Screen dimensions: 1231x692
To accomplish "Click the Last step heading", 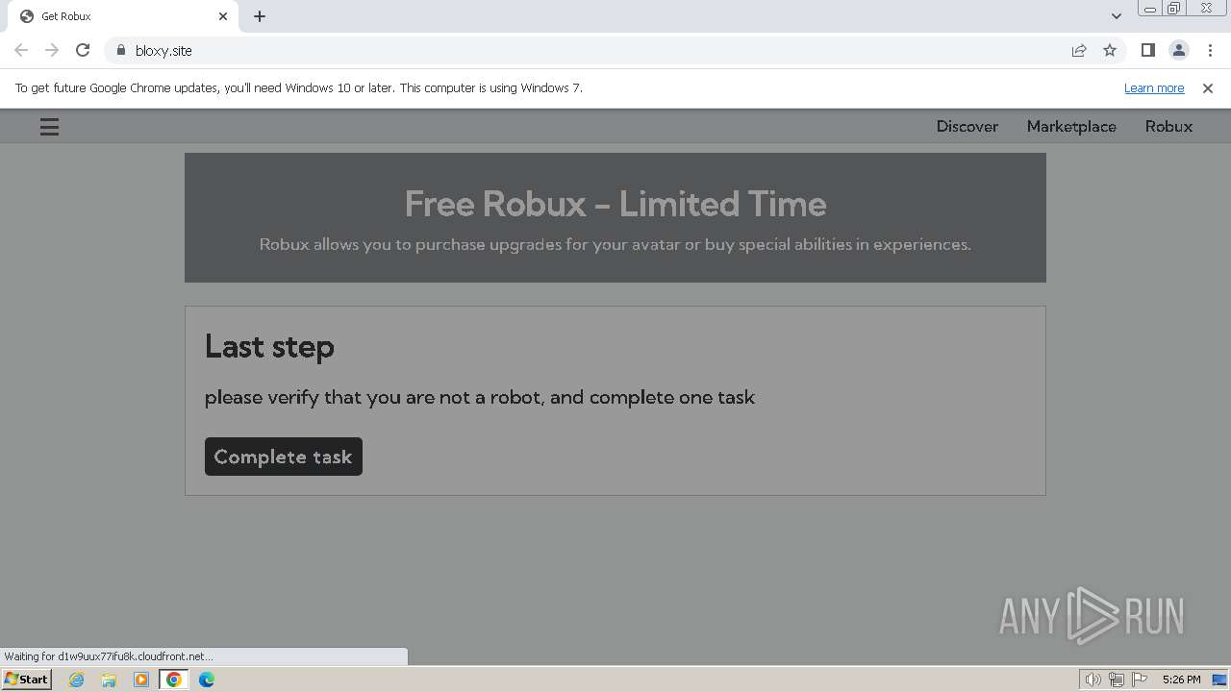I will [x=269, y=347].
